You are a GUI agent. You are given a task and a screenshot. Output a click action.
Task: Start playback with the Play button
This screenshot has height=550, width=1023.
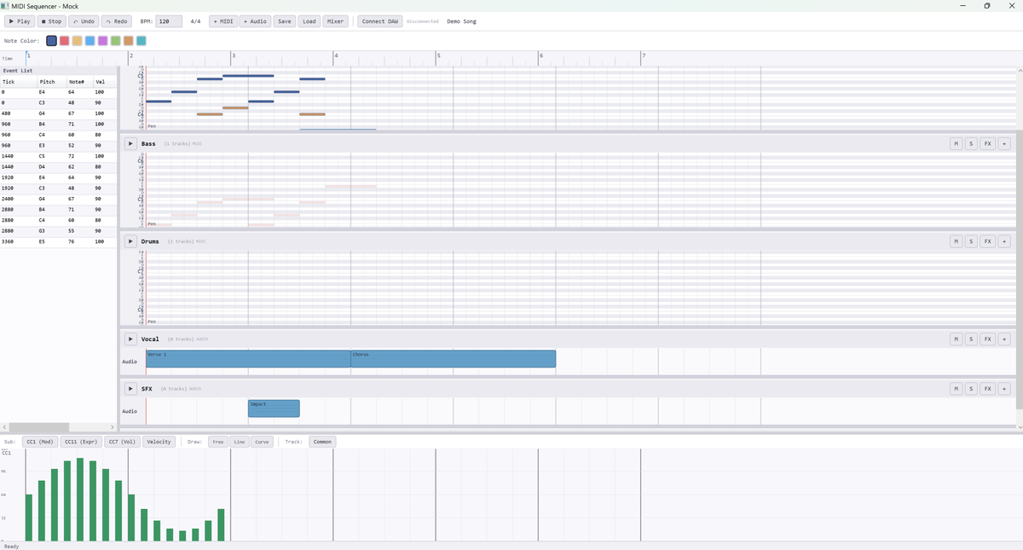pyautogui.click(x=20, y=21)
